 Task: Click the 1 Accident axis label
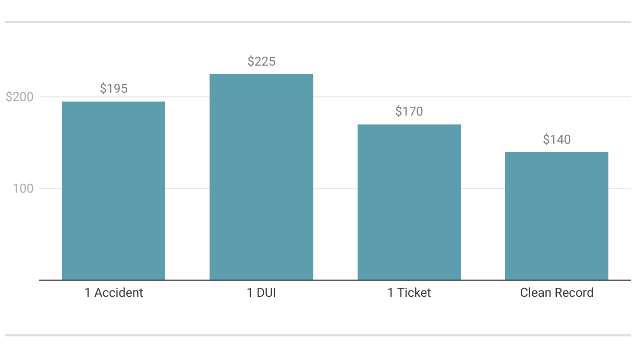point(114,293)
